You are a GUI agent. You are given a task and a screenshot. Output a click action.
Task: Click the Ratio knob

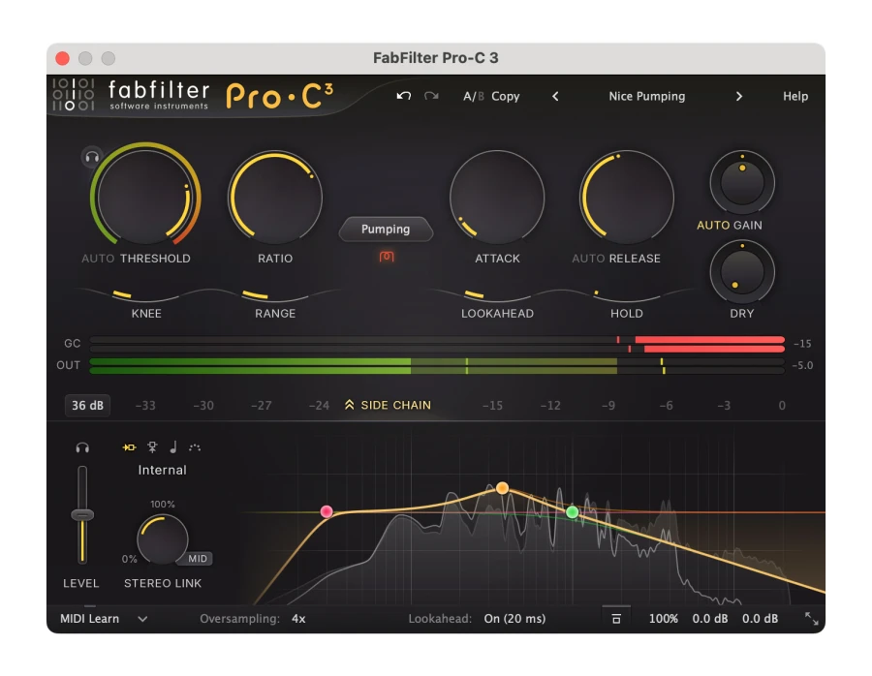click(275, 198)
